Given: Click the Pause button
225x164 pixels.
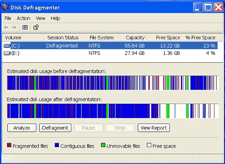Looking at the screenshot, I should (x=89, y=128).
